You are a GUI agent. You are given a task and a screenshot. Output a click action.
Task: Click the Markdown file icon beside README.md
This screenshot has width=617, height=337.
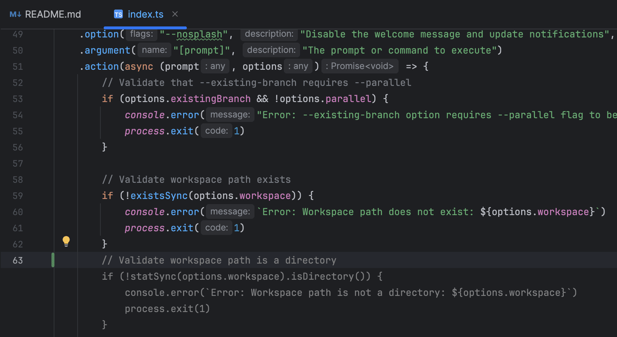click(15, 14)
